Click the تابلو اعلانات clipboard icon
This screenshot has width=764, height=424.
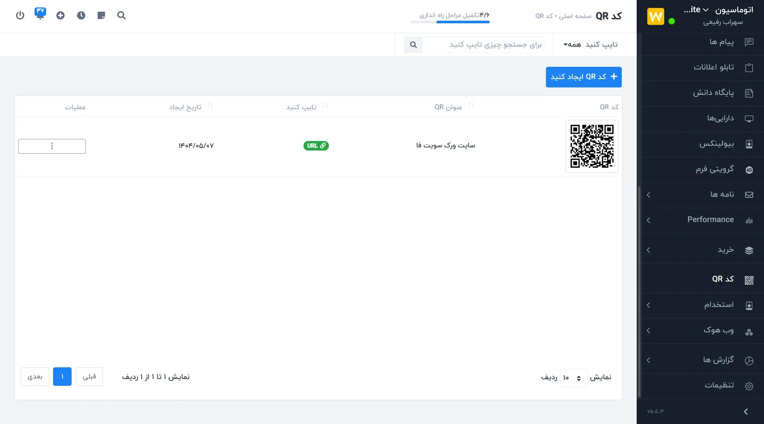pyautogui.click(x=749, y=67)
